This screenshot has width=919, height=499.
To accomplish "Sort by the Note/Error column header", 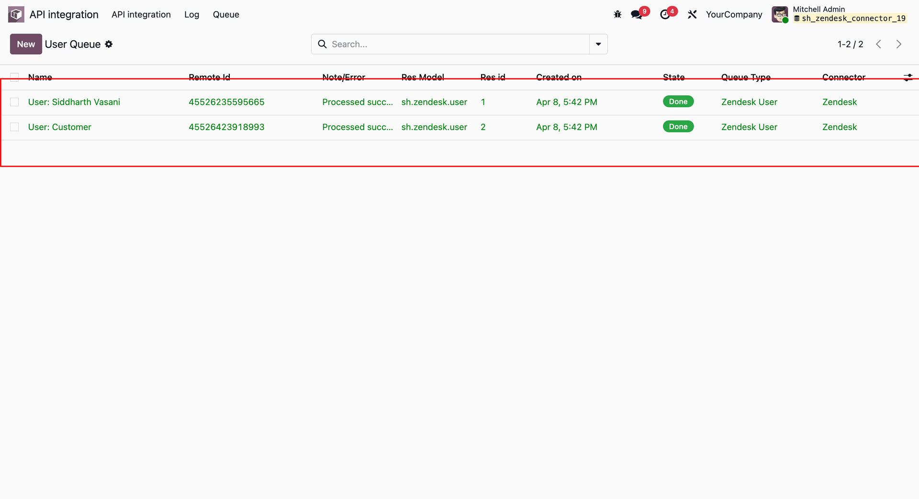I will pyautogui.click(x=344, y=77).
